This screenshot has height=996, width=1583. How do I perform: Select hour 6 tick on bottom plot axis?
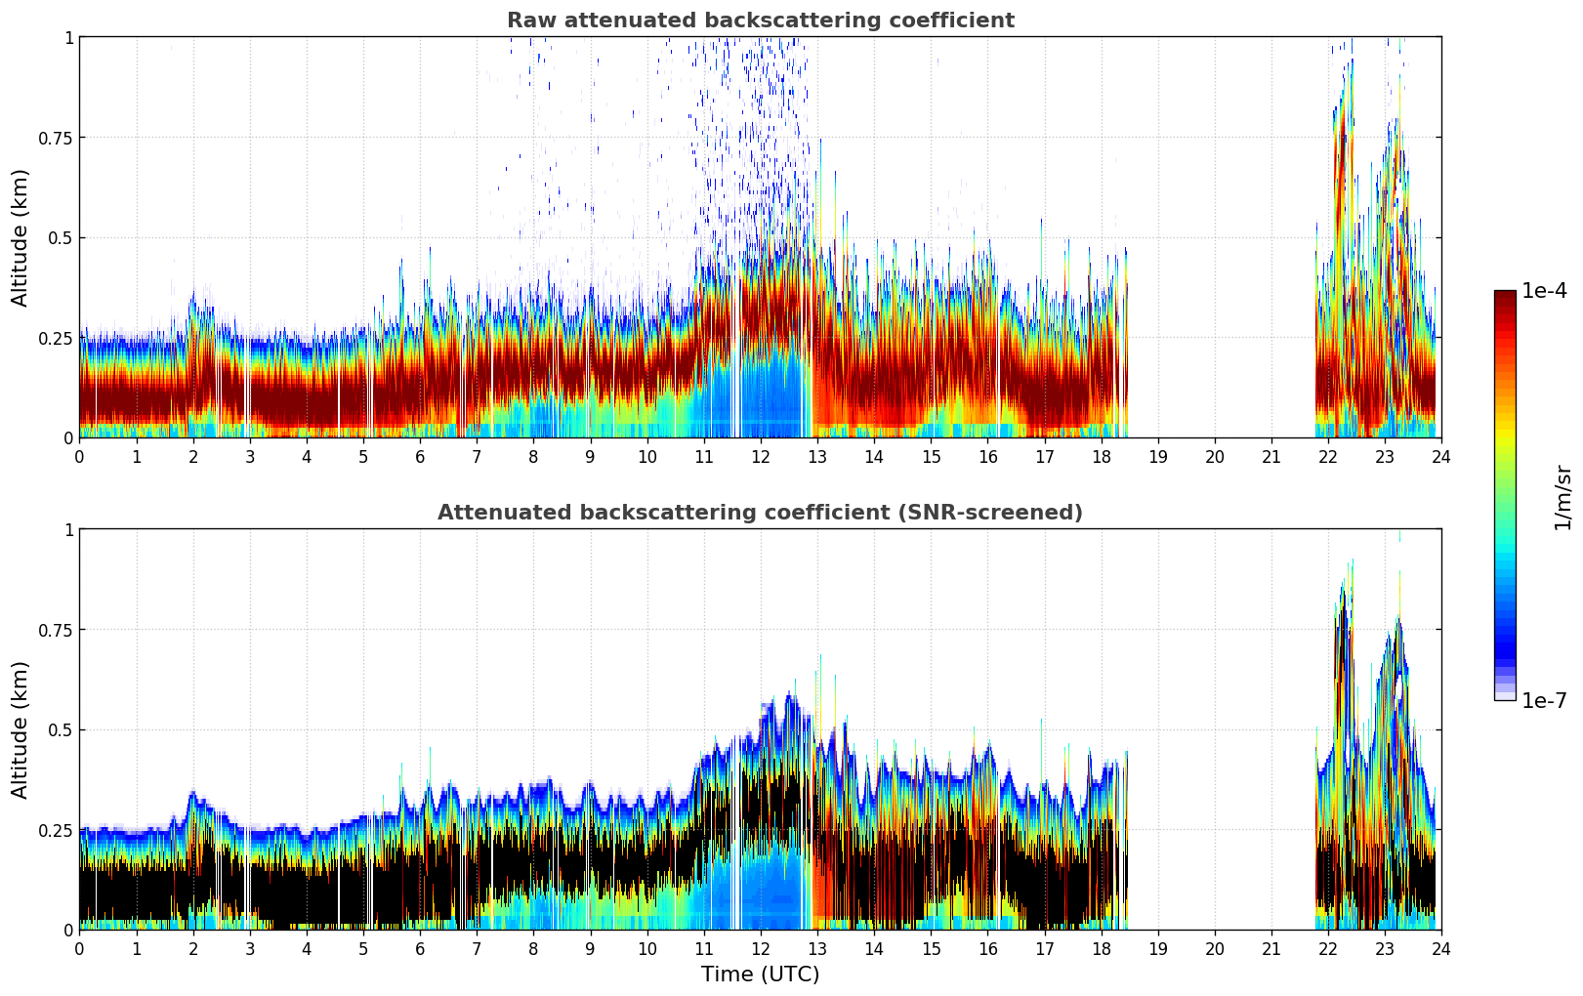(x=420, y=948)
